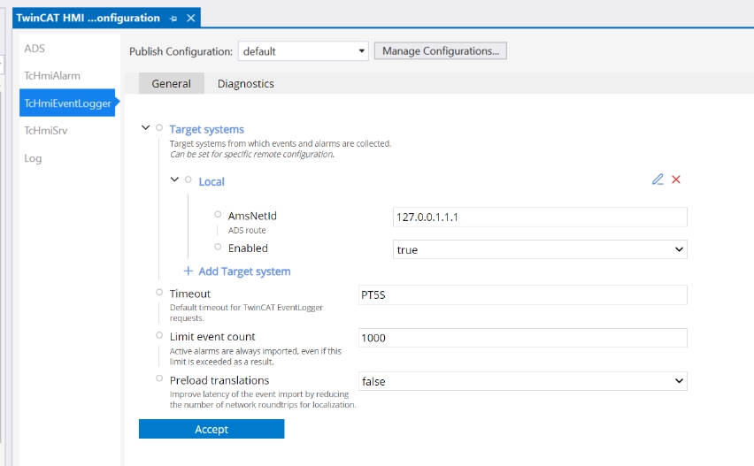
Task: Delete the Local target system with red X
Action: click(x=676, y=180)
